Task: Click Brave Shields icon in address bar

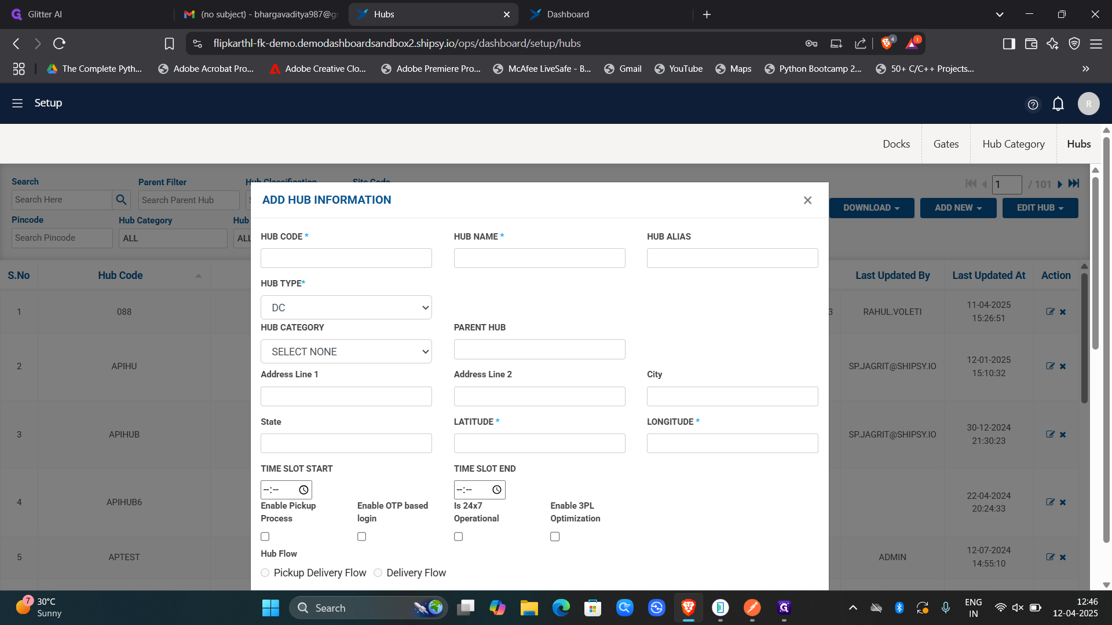Action: 887,43
